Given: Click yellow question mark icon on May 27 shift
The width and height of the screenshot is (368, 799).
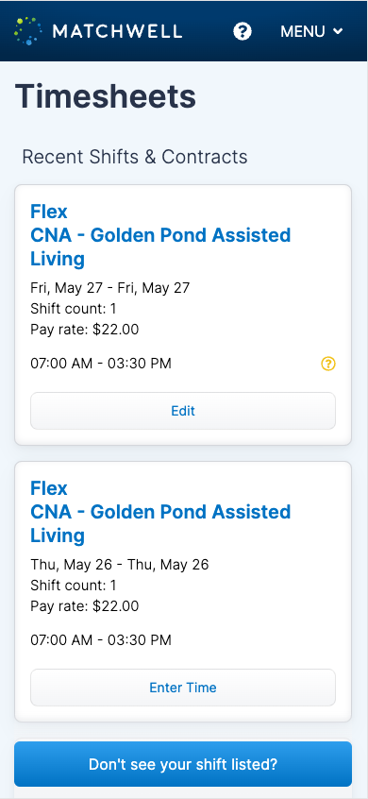Looking at the screenshot, I should [x=328, y=364].
